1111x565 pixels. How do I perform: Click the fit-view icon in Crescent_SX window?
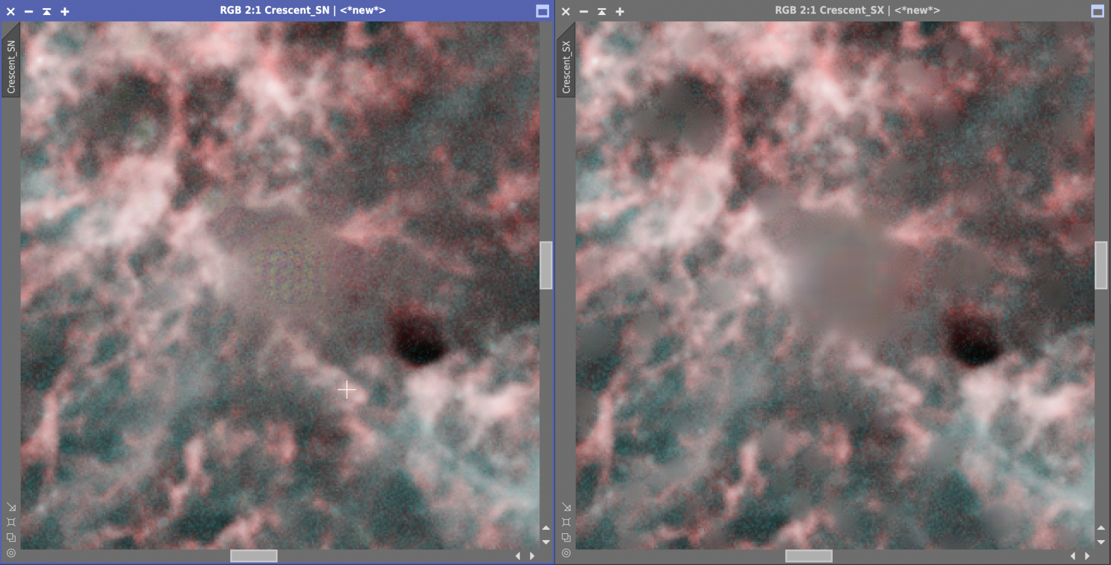[566, 522]
